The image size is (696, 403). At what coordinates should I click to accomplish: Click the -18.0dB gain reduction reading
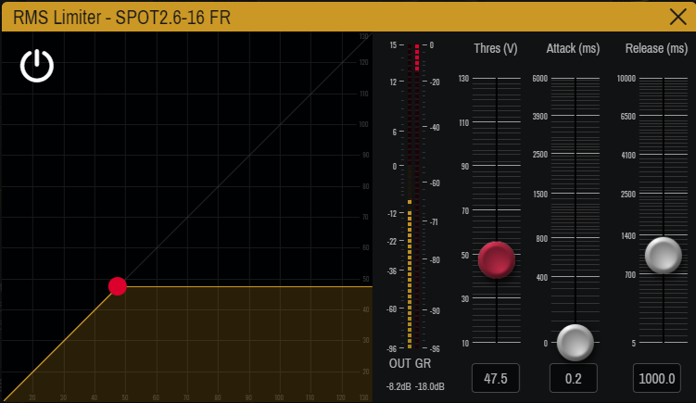pyautogui.click(x=430, y=386)
